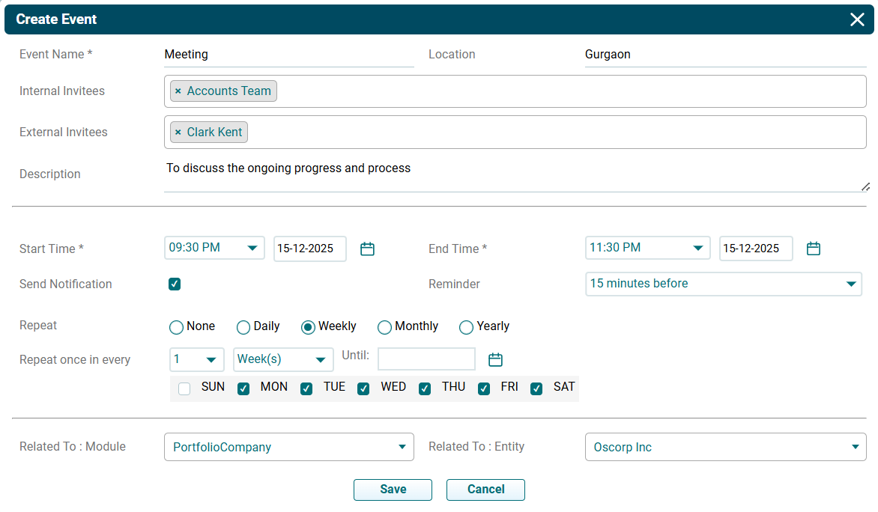Expand the Start Time 09:30 PM dropdown

pos(214,248)
